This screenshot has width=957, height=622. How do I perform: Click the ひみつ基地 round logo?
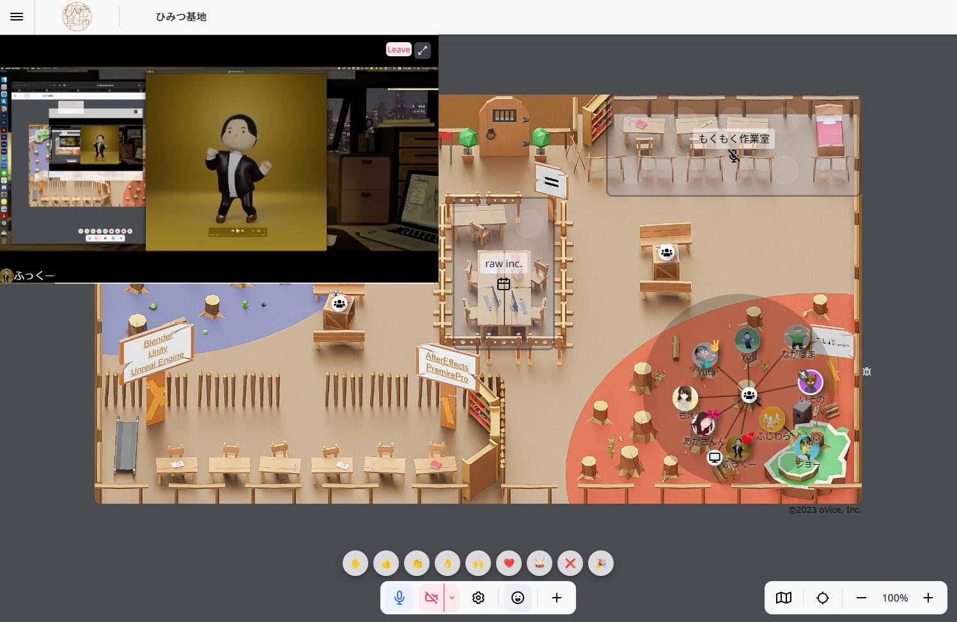pyautogui.click(x=77, y=17)
